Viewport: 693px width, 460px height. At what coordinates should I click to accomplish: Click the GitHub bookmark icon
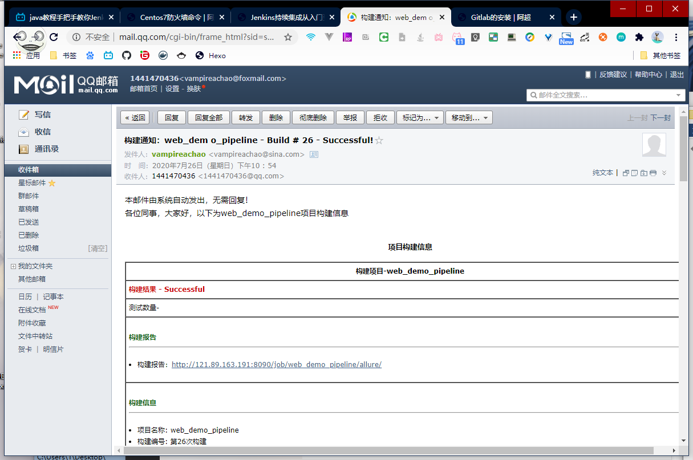click(x=127, y=55)
